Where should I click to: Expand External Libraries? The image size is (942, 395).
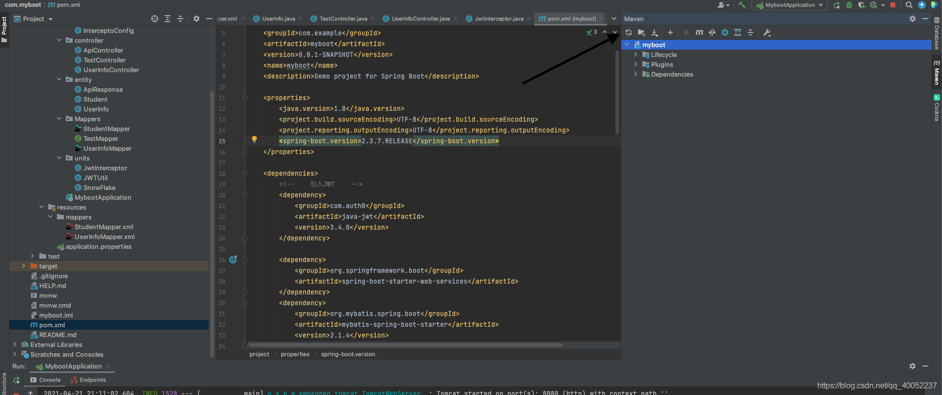[x=15, y=344]
